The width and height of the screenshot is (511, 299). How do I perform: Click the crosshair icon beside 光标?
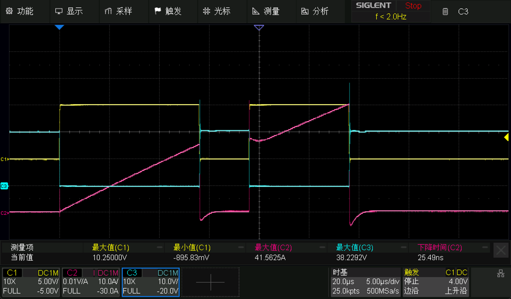point(206,12)
